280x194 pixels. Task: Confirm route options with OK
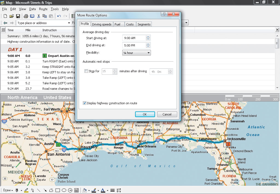coord(145,114)
